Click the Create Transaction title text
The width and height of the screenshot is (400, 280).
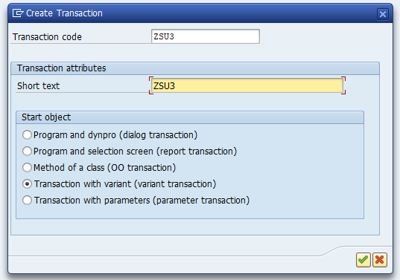point(64,13)
